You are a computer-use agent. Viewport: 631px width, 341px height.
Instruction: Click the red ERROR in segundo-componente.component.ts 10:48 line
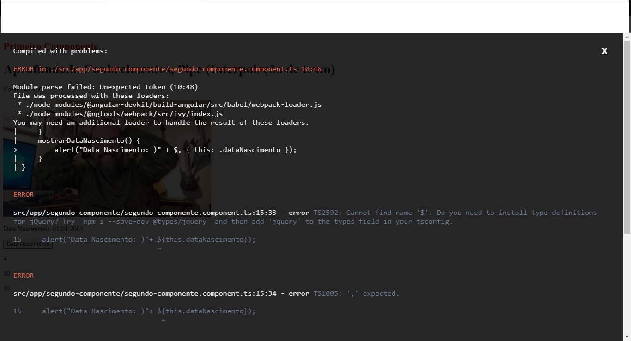[x=167, y=69]
